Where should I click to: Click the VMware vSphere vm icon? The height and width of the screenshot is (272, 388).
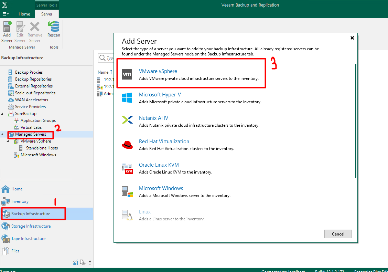tap(127, 74)
